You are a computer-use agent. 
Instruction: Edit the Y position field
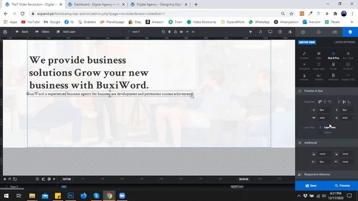point(347,110)
